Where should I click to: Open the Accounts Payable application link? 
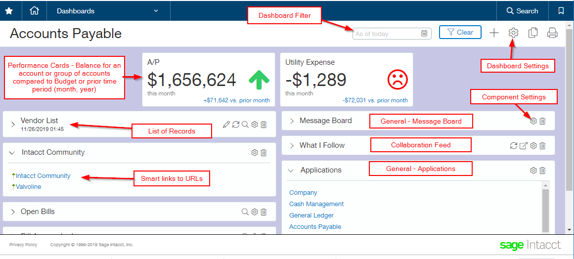coord(315,227)
